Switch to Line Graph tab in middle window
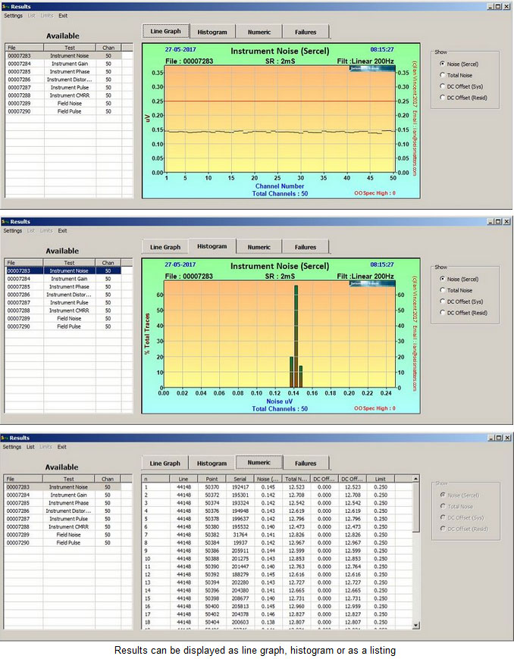The image size is (514, 659). tap(165, 247)
